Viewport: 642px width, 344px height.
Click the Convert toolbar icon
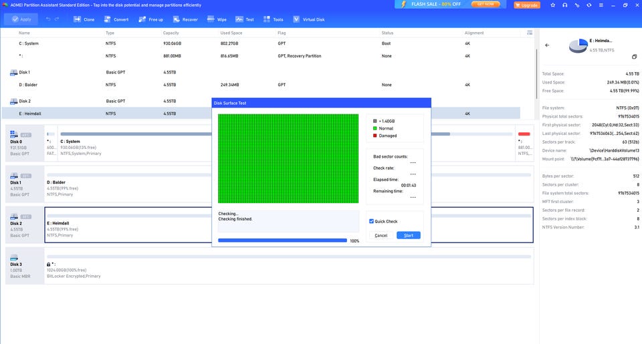[x=116, y=19]
